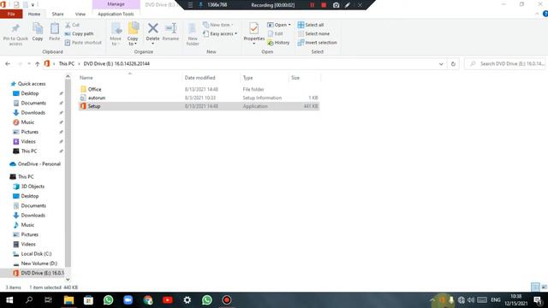
Task: Go back with the back arrow
Action: tap(8, 64)
